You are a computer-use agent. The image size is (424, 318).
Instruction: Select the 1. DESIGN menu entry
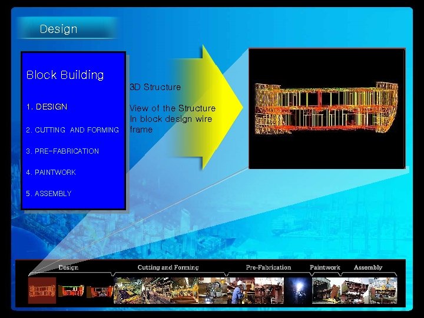click(47, 107)
